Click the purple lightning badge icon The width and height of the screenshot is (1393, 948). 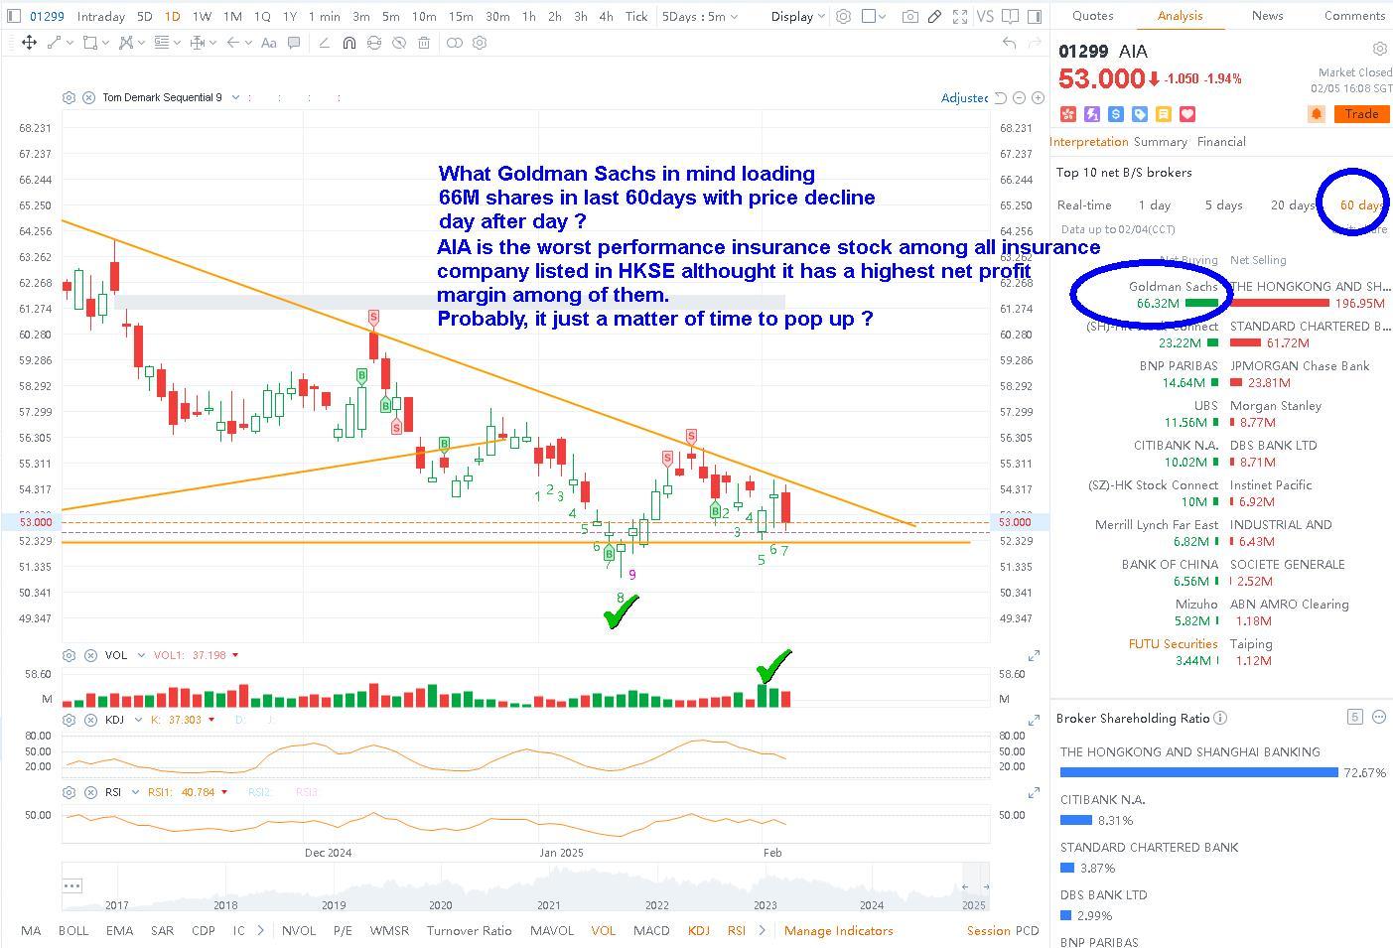1092,114
